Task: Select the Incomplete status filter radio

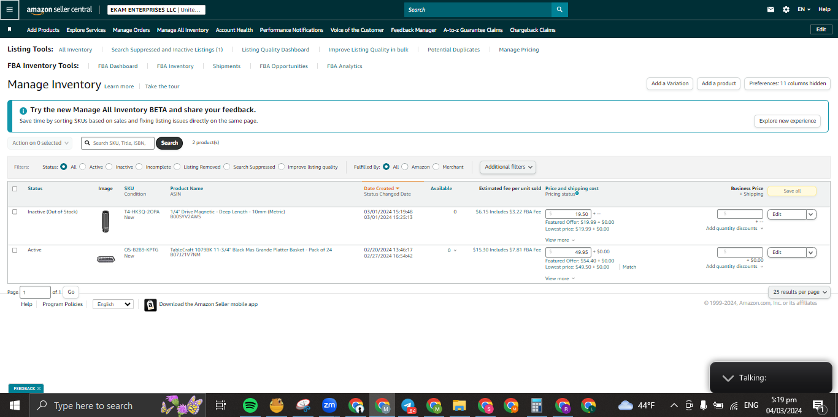Action: pos(139,167)
